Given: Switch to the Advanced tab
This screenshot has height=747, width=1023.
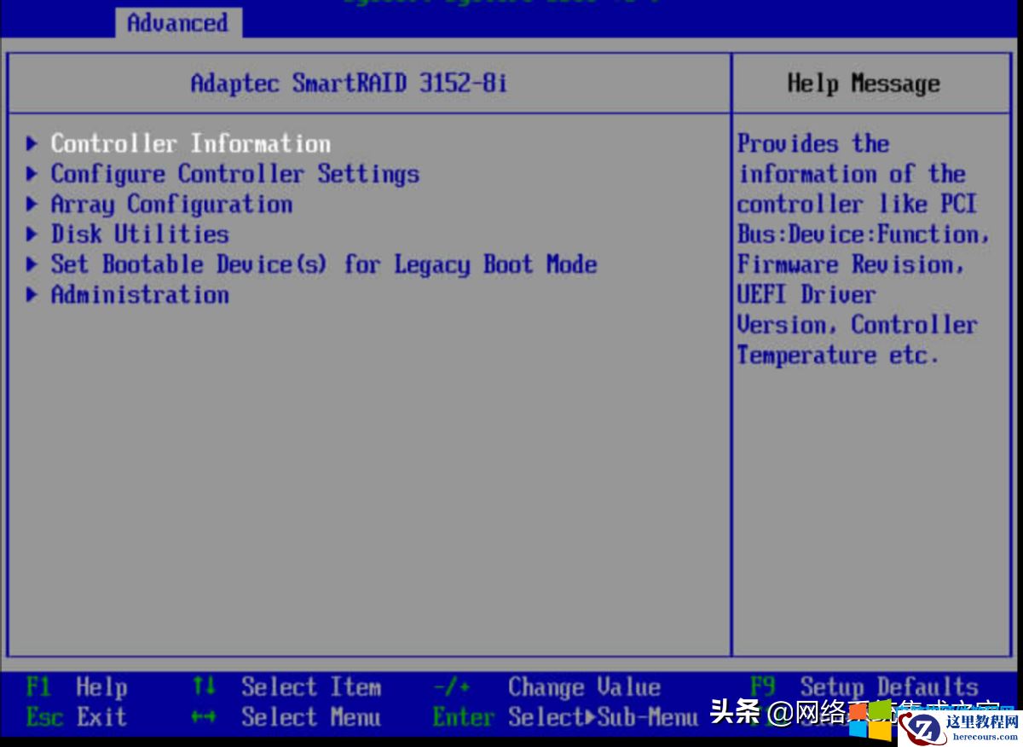Looking at the screenshot, I should tap(177, 23).
